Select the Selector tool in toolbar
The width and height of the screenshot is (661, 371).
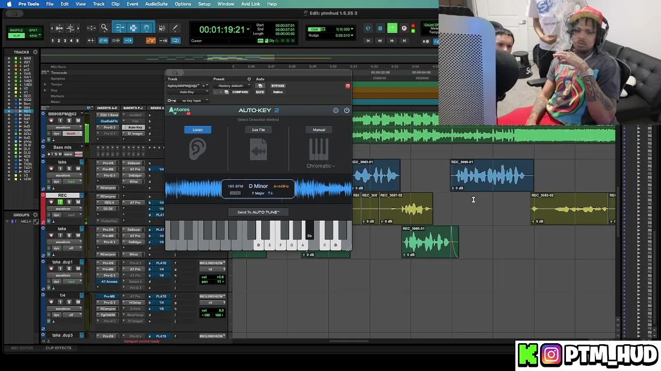(133, 28)
